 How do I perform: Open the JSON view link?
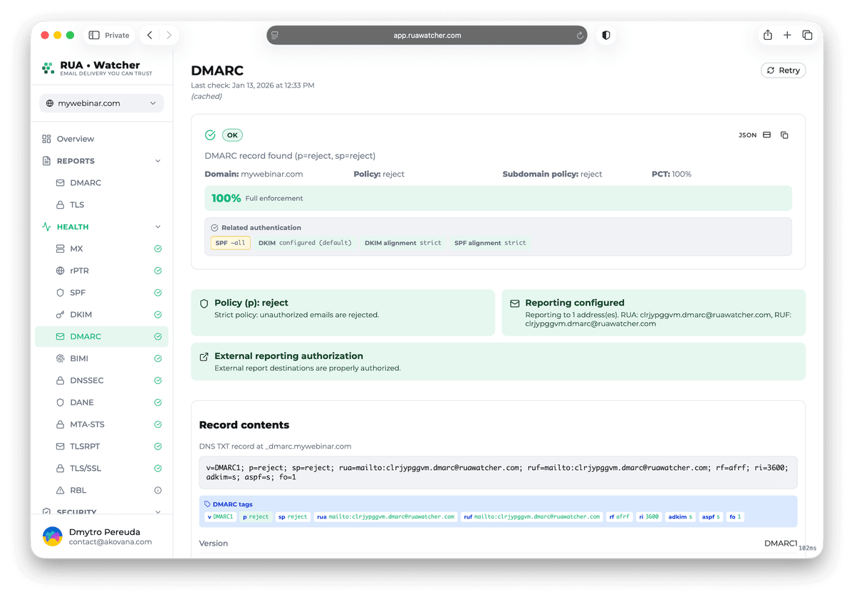pos(747,135)
